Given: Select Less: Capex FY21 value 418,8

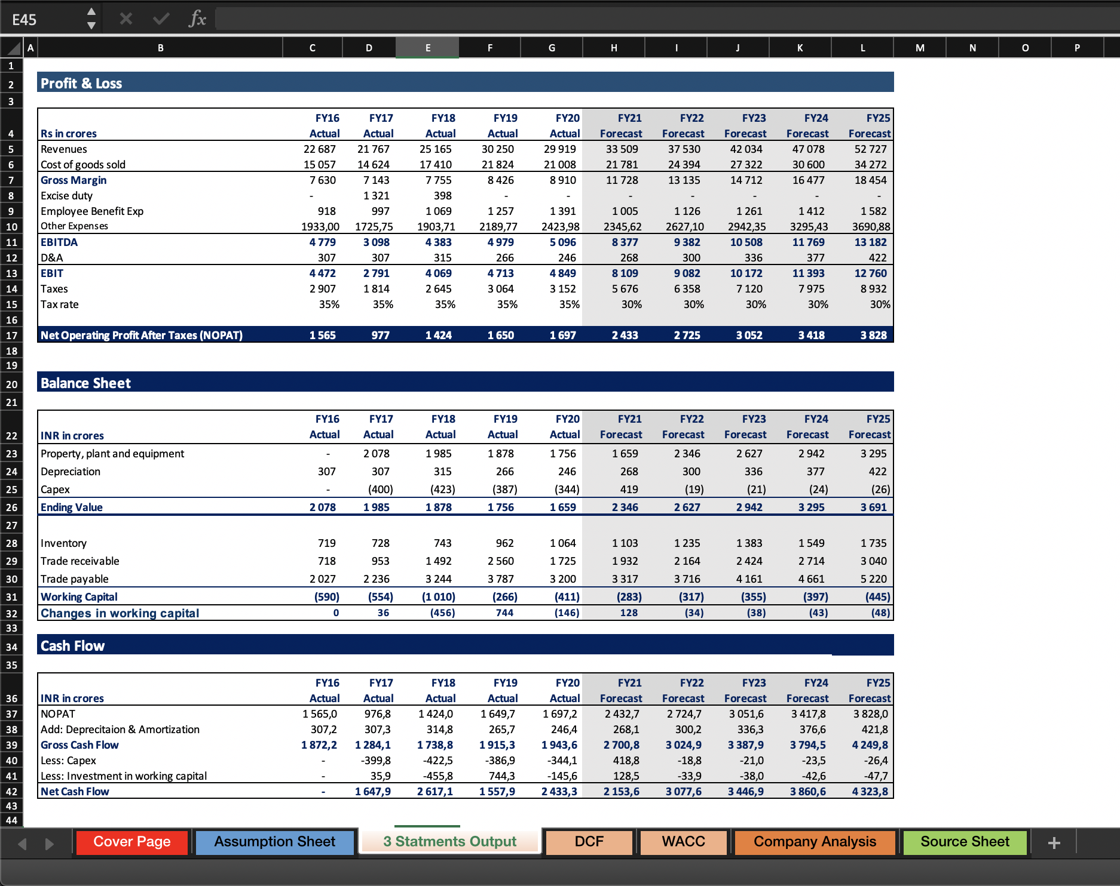Looking at the screenshot, I should point(626,761).
